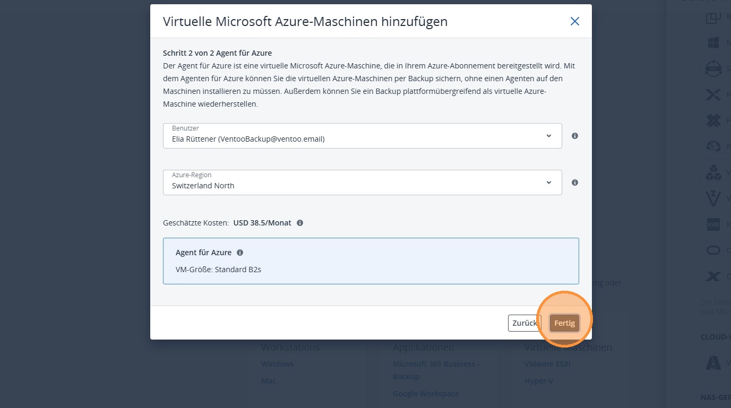
Task: Open the Mac link under Workstations
Action: [269, 381]
